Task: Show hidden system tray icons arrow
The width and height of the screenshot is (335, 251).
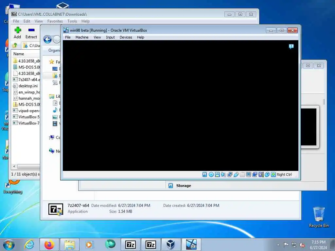Action: pyautogui.click(x=278, y=245)
